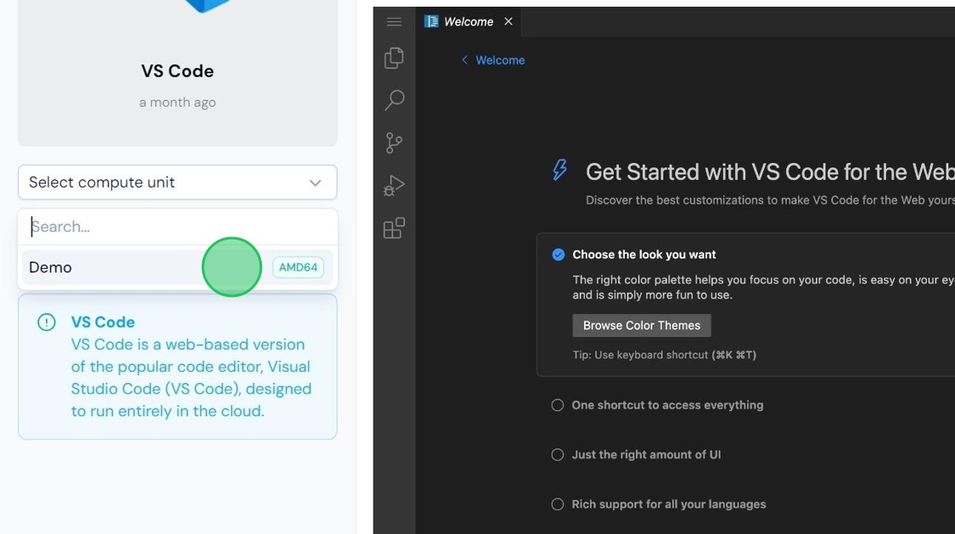Click the Browse Color Themes button

tap(641, 326)
